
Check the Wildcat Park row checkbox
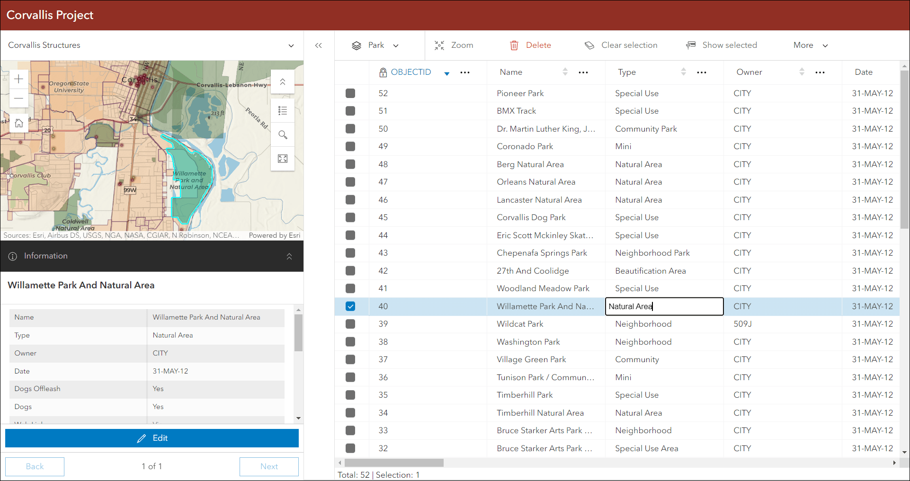pyautogui.click(x=350, y=324)
